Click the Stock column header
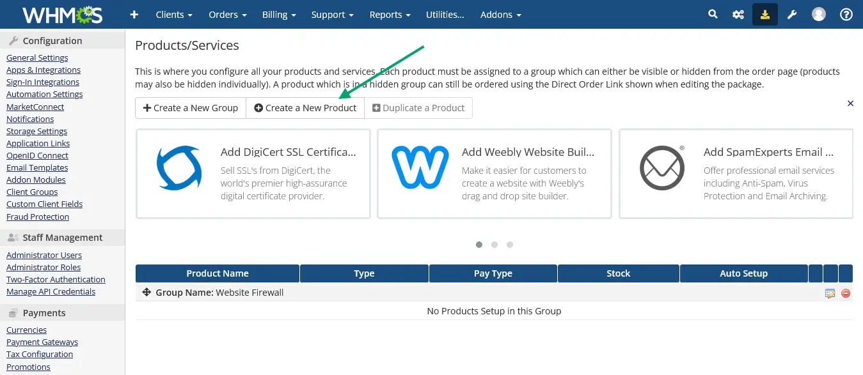The height and width of the screenshot is (375, 863). (619, 273)
